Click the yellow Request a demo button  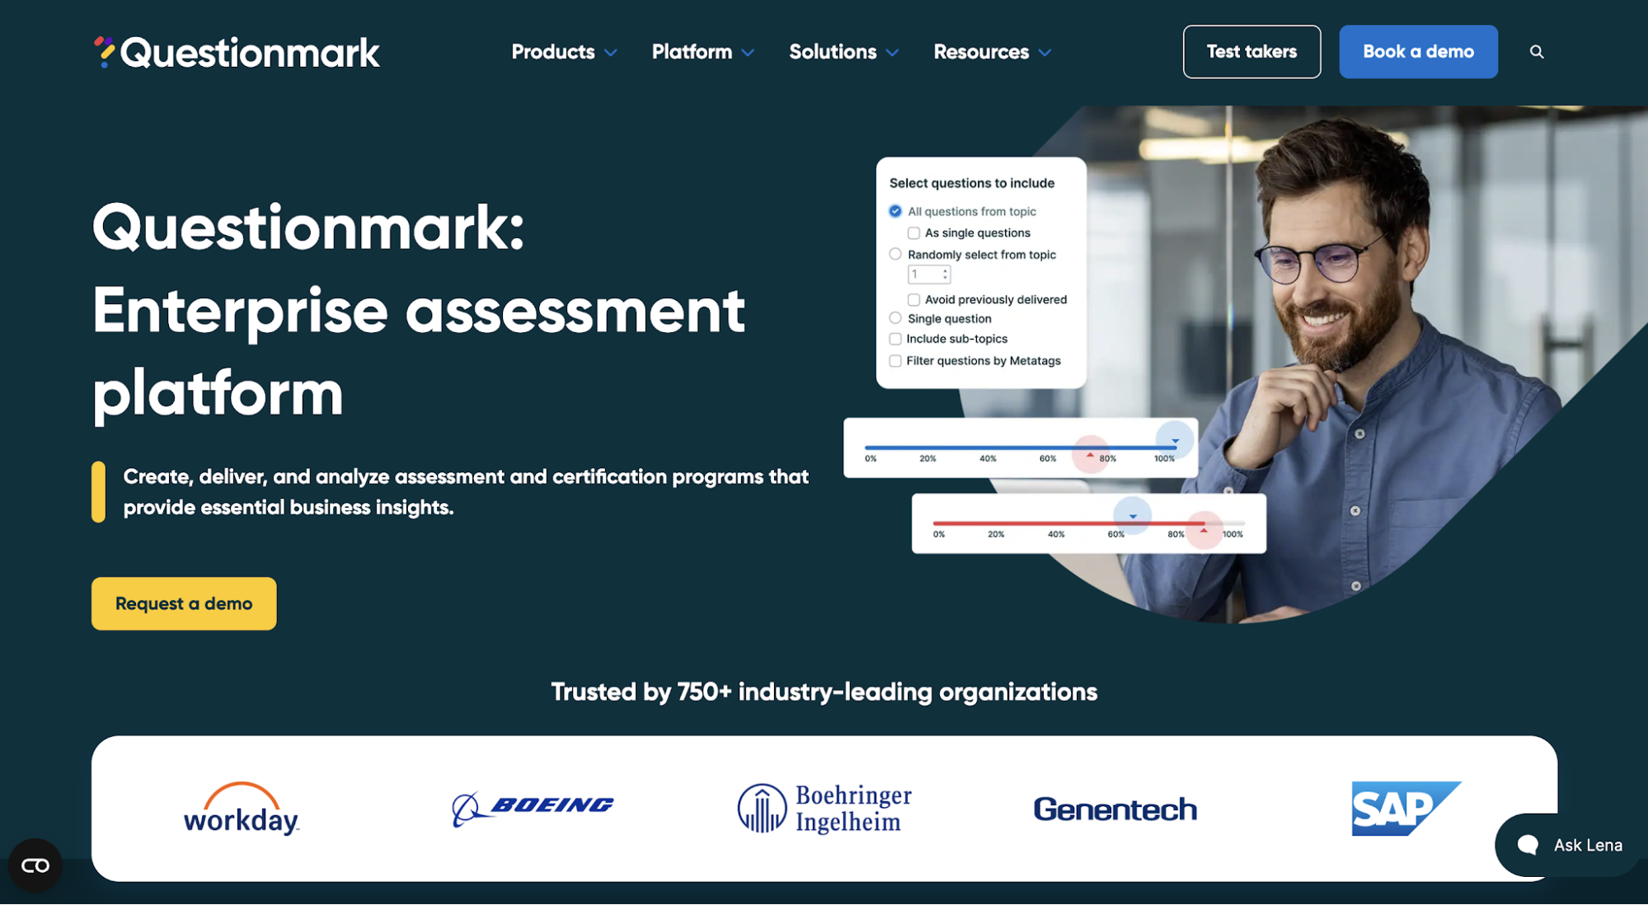(184, 603)
